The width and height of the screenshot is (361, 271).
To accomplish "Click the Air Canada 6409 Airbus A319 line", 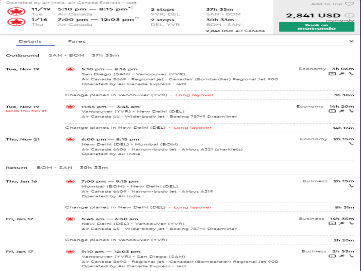I will tap(147, 192).
